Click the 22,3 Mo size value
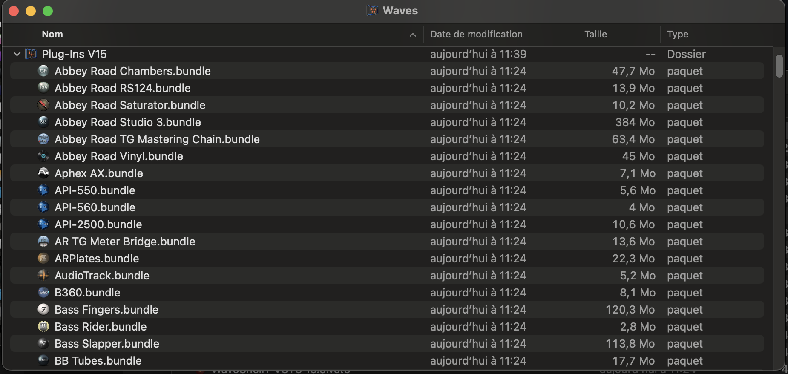 point(633,259)
